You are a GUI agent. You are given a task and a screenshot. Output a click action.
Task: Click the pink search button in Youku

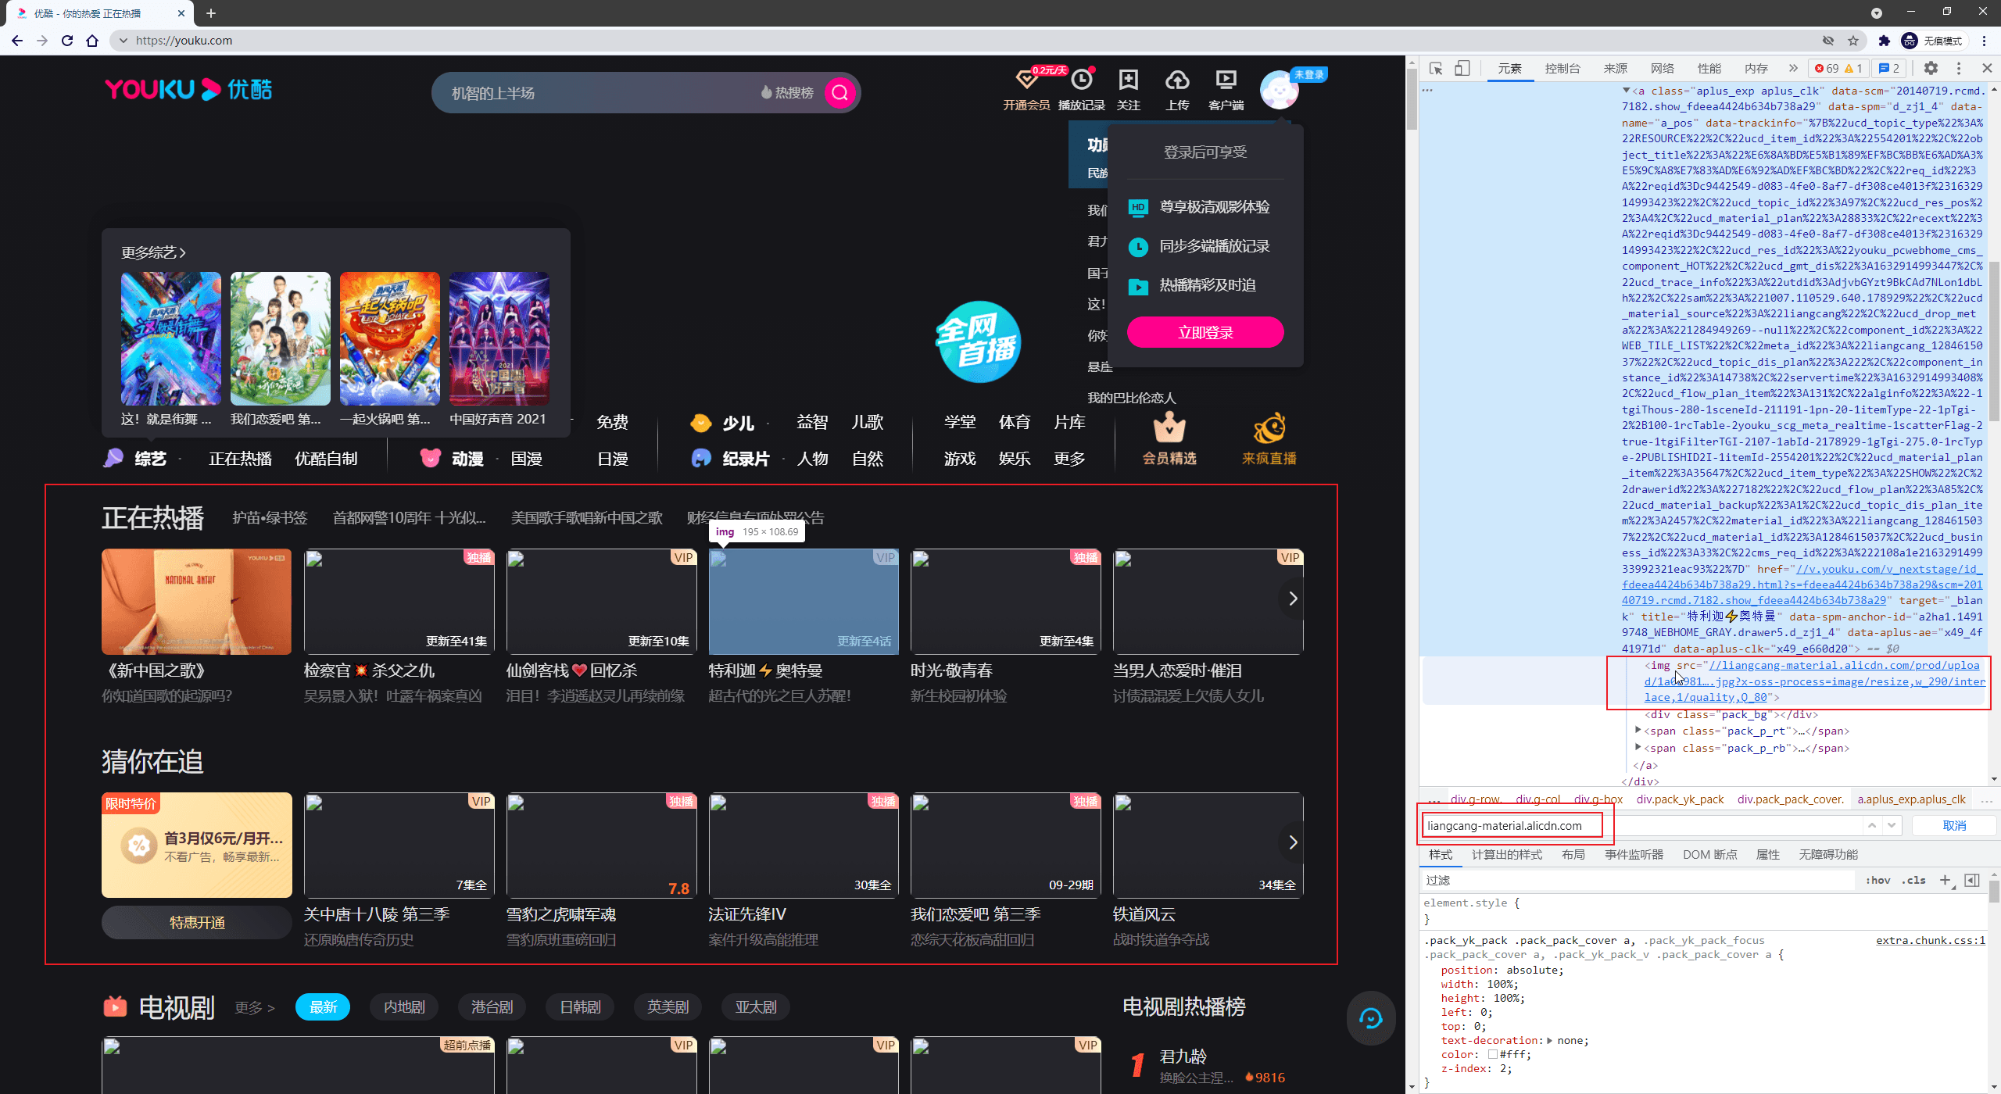pyautogui.click(x=840, y=93)
